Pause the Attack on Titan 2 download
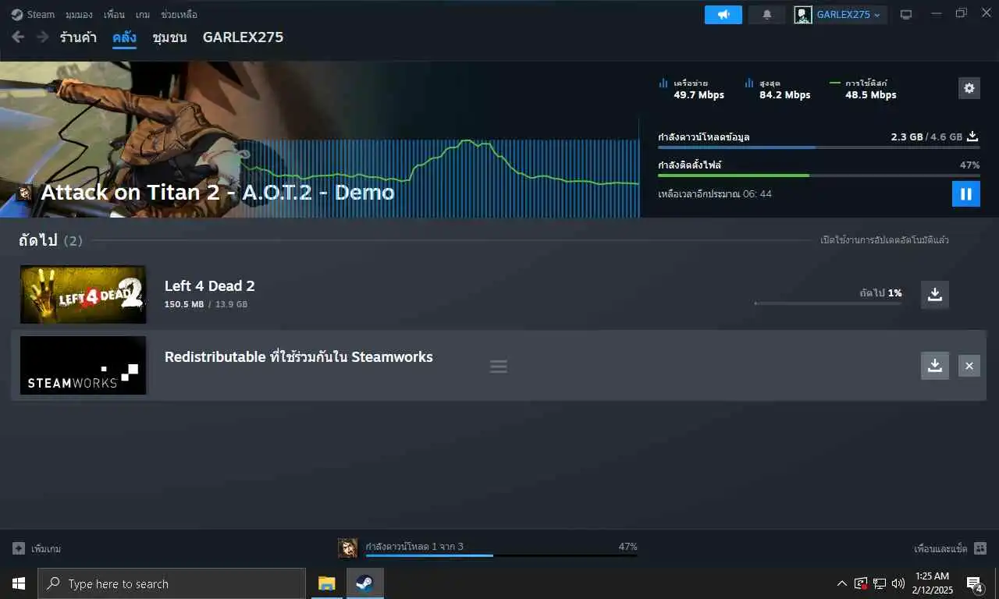 [x=966, y=193]
